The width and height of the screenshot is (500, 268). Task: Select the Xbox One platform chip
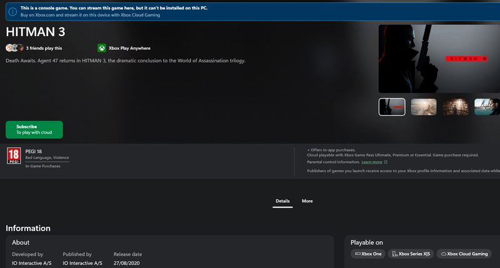(x=368, y=254)
